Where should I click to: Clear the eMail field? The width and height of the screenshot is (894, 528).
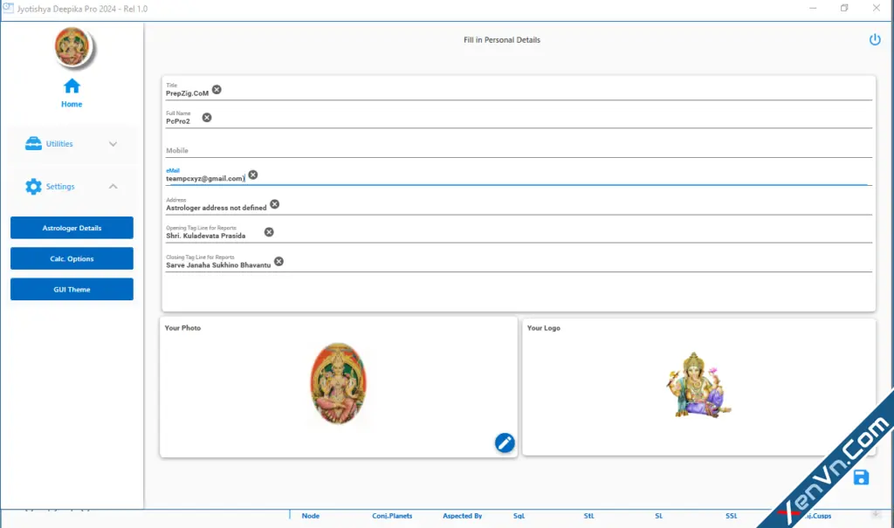[x=253, y=175]
